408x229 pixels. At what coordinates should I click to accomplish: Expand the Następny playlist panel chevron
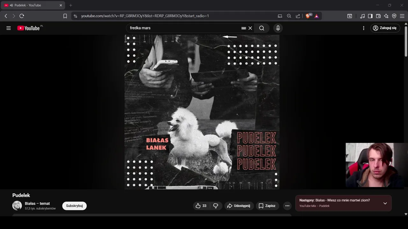pyautogui.click(x=385, y=203)
